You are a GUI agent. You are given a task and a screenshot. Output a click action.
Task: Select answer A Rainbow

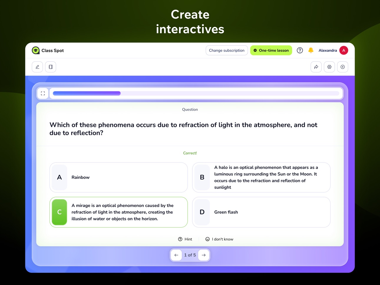(x=119, y=177)
